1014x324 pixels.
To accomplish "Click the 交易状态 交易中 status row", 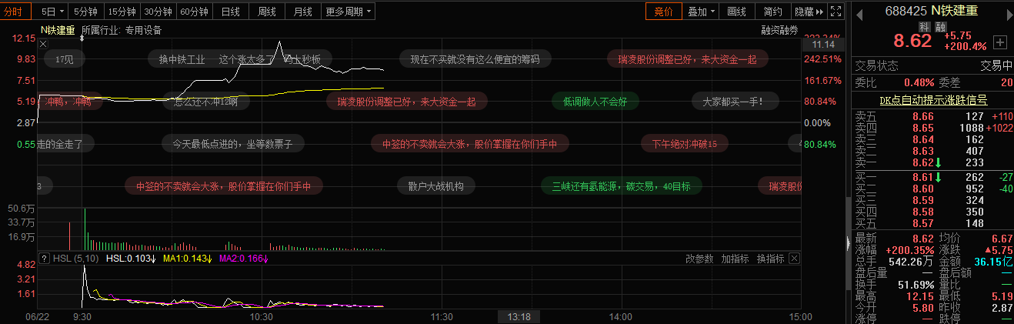I will click(x=932, y=66).
